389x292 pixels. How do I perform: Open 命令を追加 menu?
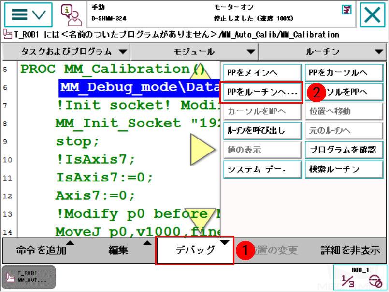tap(42, 250)
